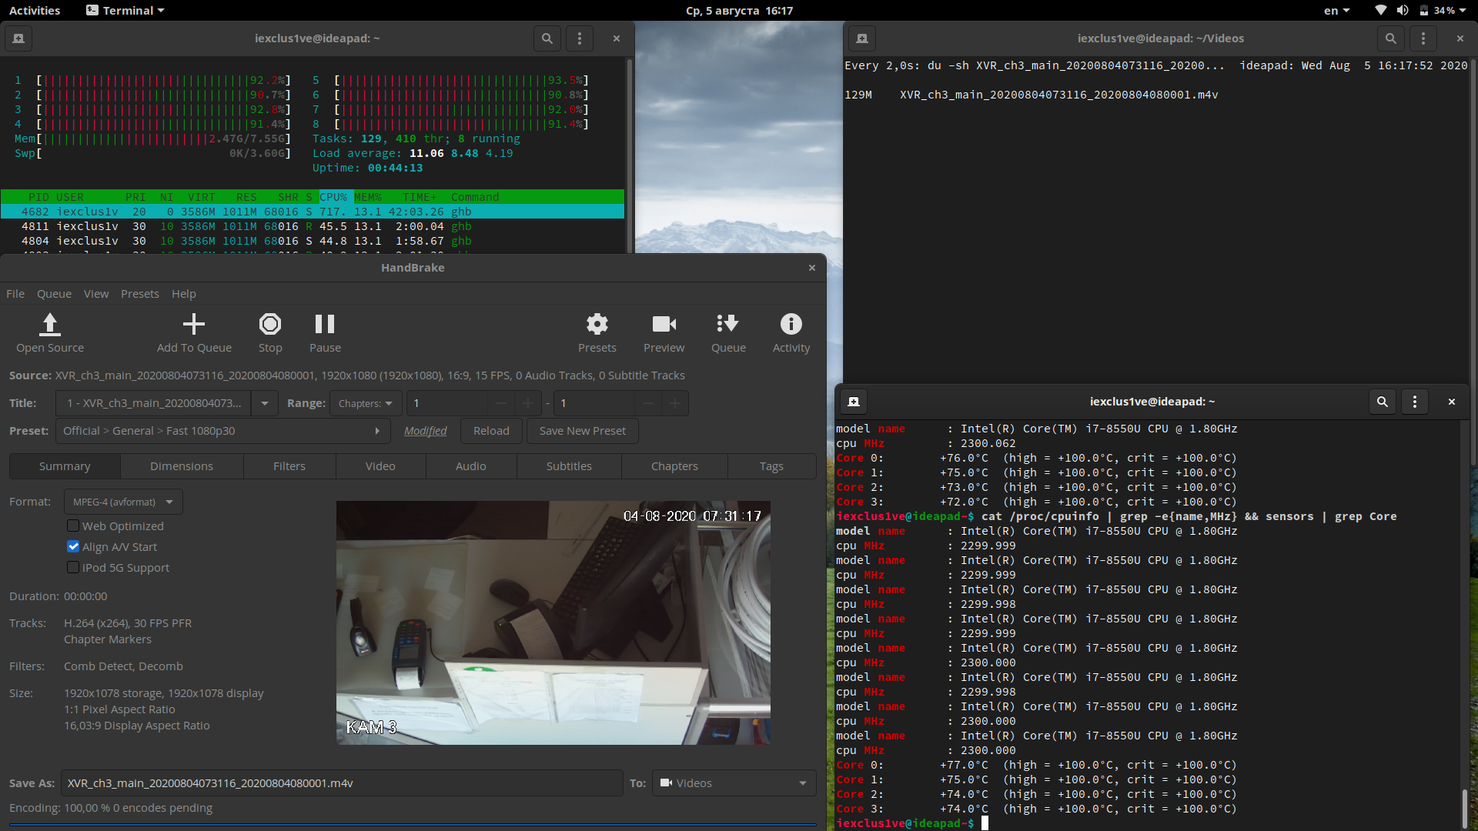Switch to the Dimensions tab

click(182, 466)
